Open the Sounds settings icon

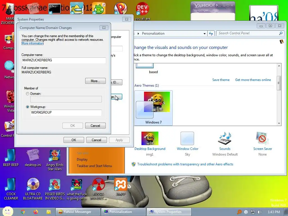click(225, 138)
